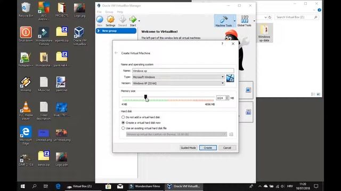The width and height of the screenshot is (341, 191).
Task: Select kenzo.zip on the desktop
Action: (44, 159)
